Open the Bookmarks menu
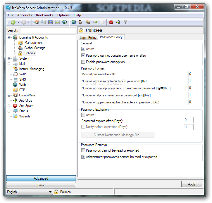The width and height of the screenshot is (212, 203). tap(44, 15)
